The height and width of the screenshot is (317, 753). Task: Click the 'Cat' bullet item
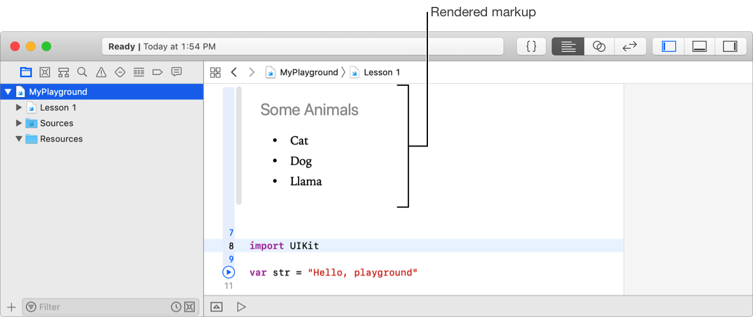pos(299,140)
